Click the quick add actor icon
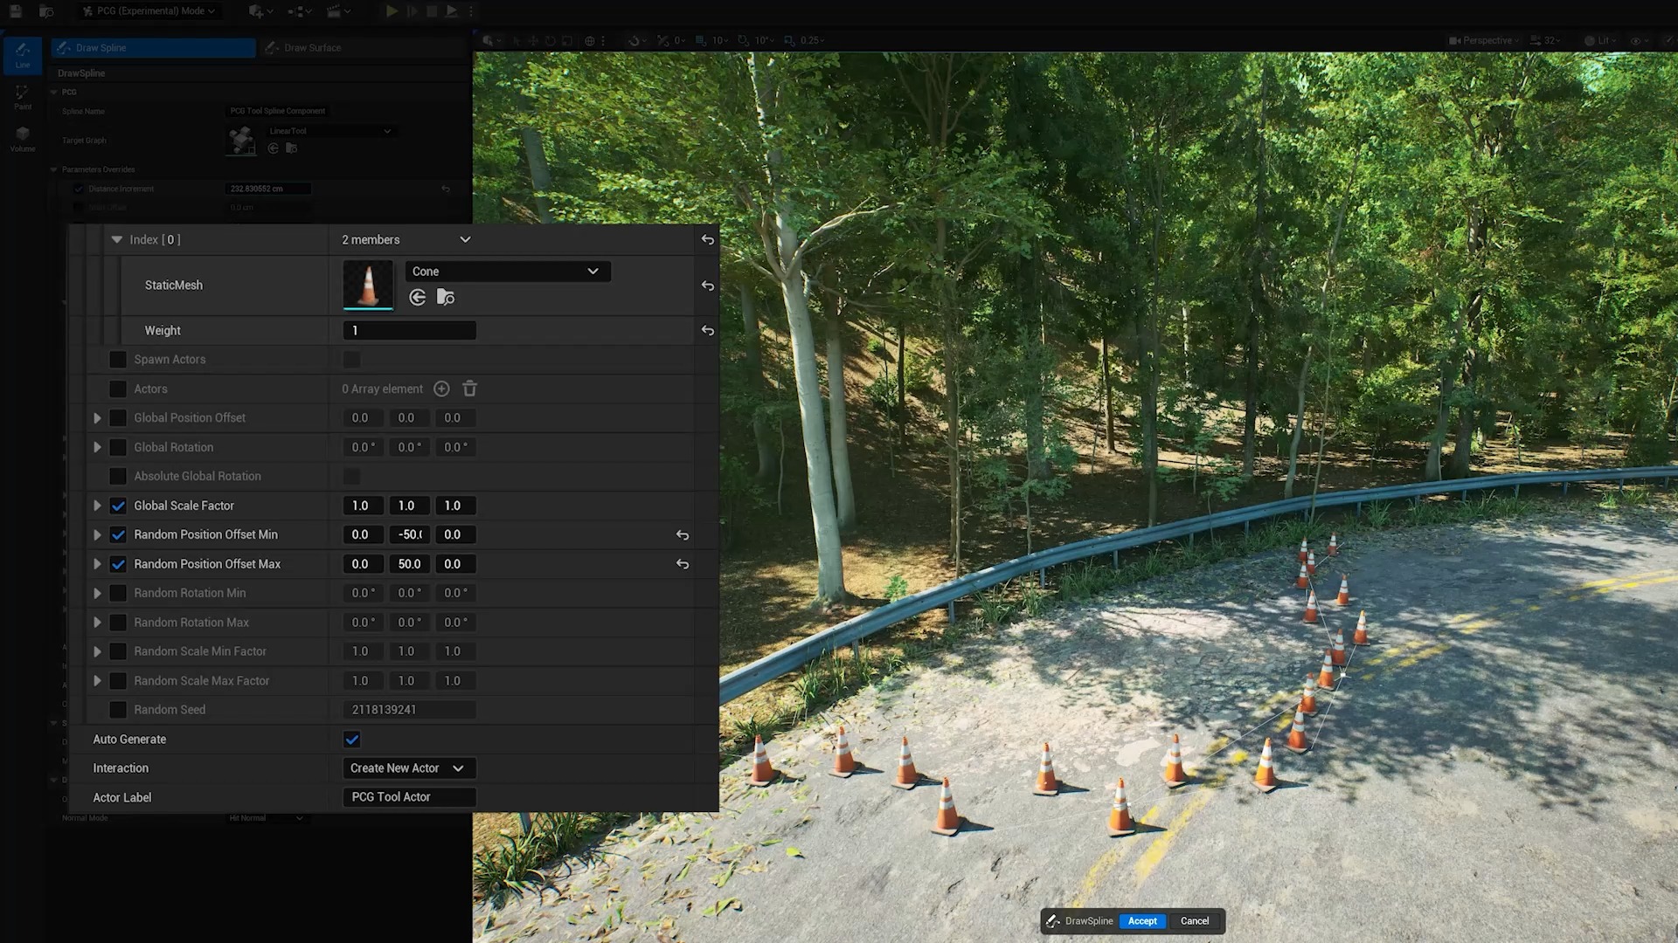Screen dimensions: 1678x943 [x=254, y=11]
